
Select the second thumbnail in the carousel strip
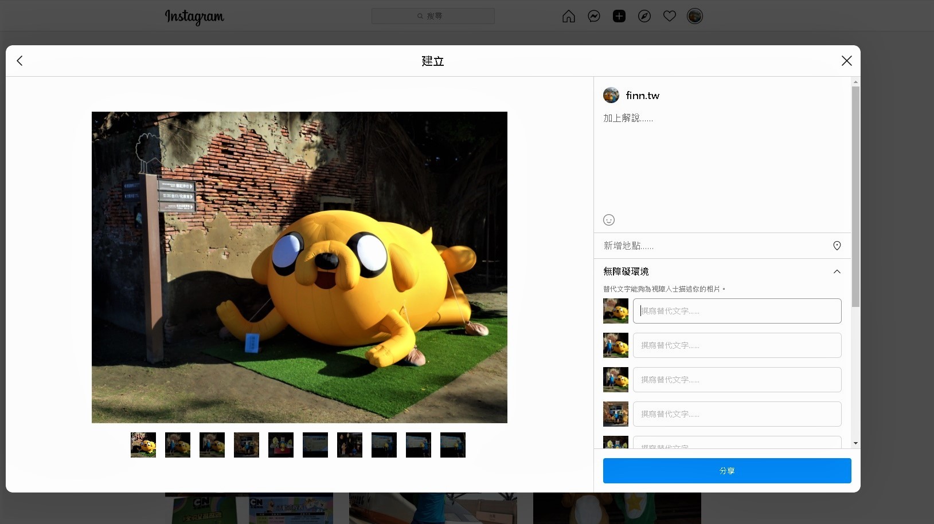pyautogui.click(x=178, y=445)
